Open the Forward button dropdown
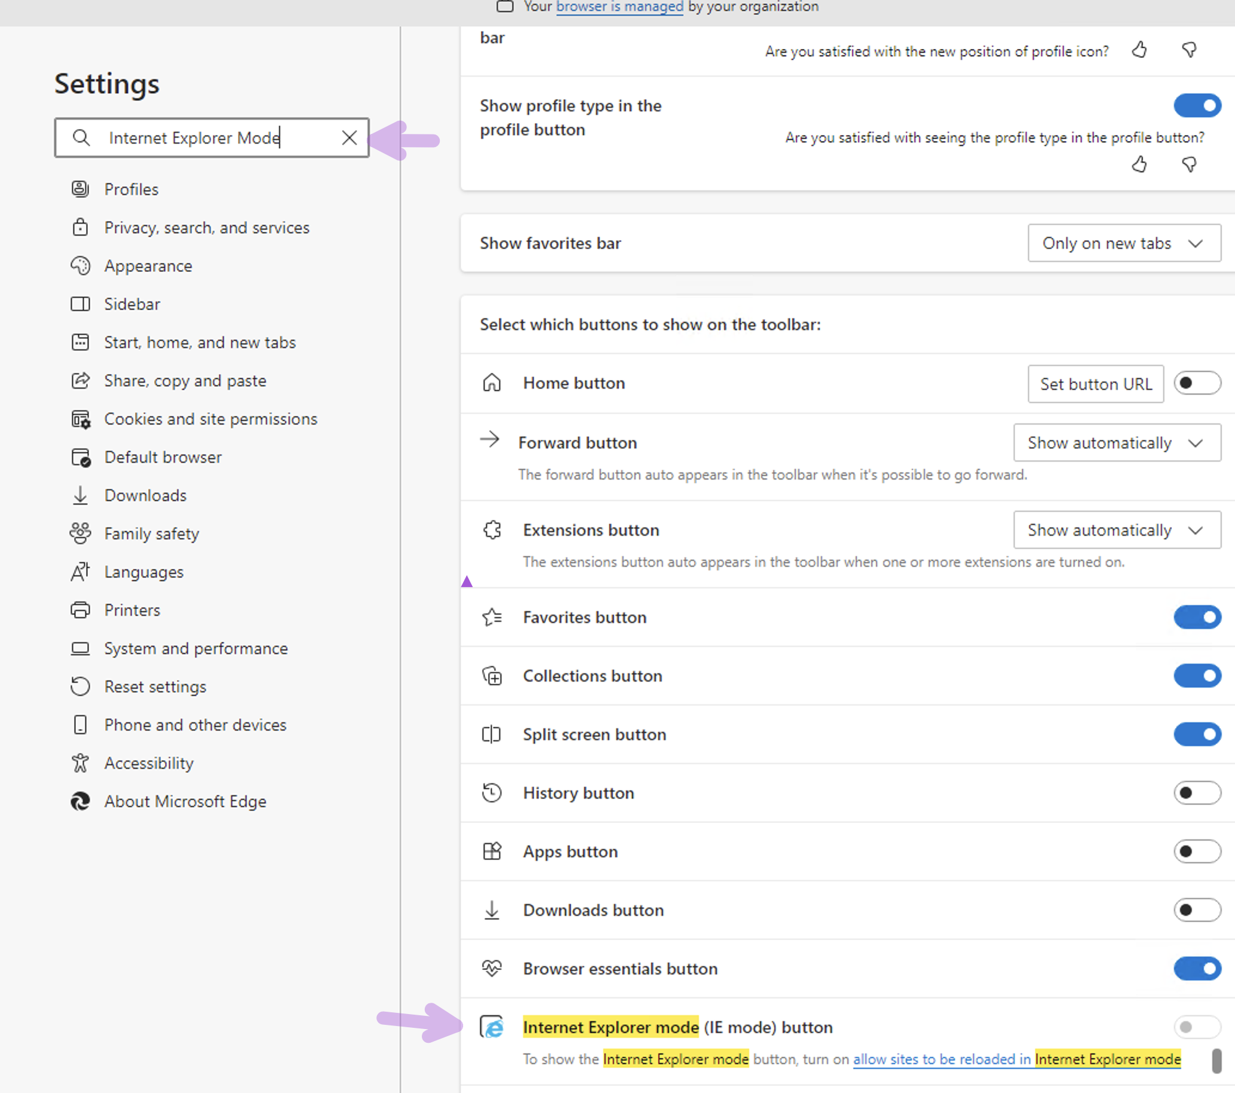 (x=1117, y=442)
